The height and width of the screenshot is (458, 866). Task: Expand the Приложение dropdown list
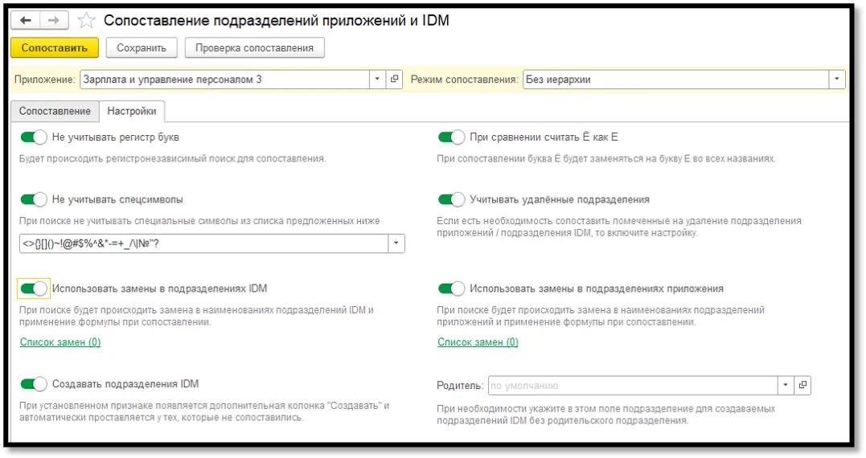377,79
